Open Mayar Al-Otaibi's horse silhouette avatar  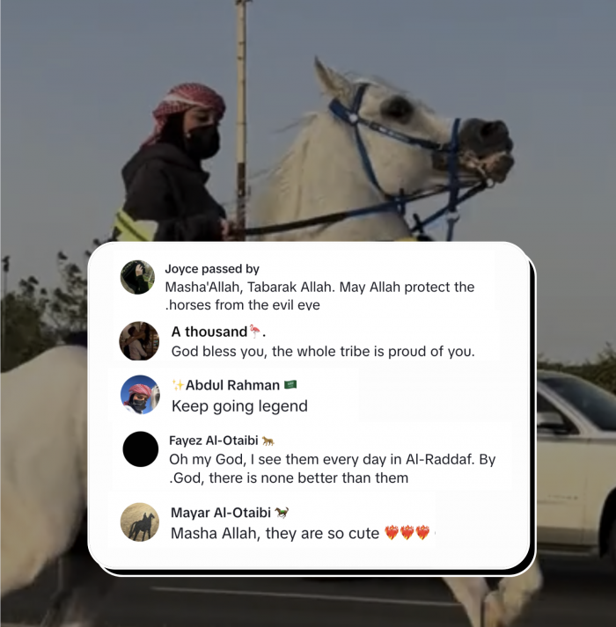(140, 521)
